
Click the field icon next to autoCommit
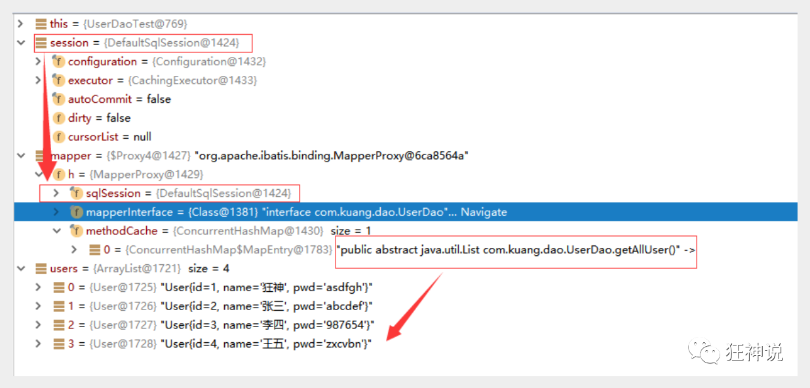pyautogui.click(x=58, y=99)
